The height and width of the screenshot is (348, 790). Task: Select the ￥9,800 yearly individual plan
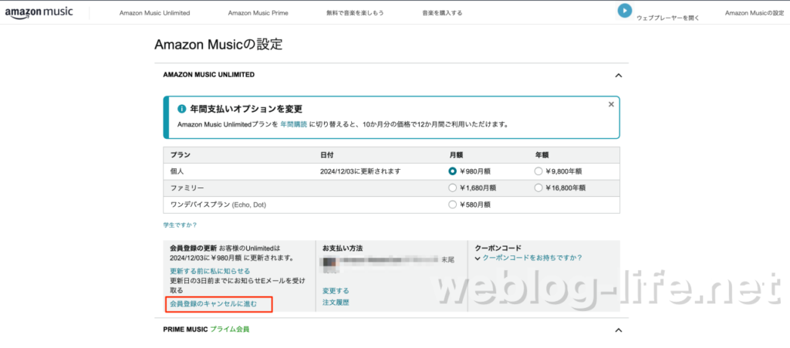[538, 171]
